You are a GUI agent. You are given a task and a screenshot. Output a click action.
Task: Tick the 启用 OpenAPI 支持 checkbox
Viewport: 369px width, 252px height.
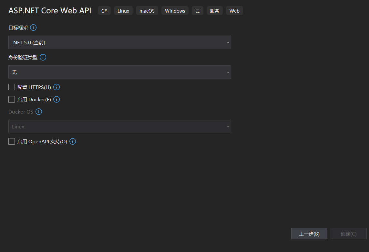pyautogui.click(x=12, y=141)
